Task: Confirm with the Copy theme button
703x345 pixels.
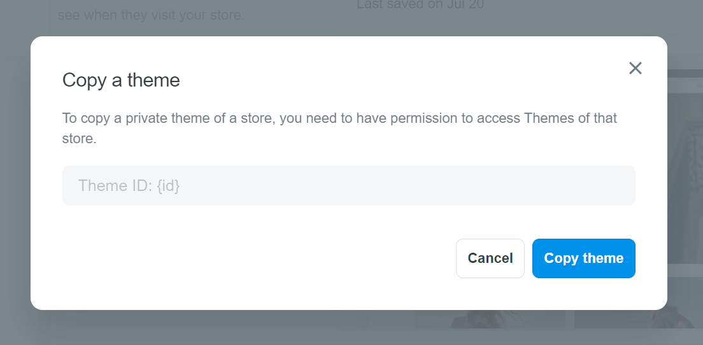Action: [583, 258]
